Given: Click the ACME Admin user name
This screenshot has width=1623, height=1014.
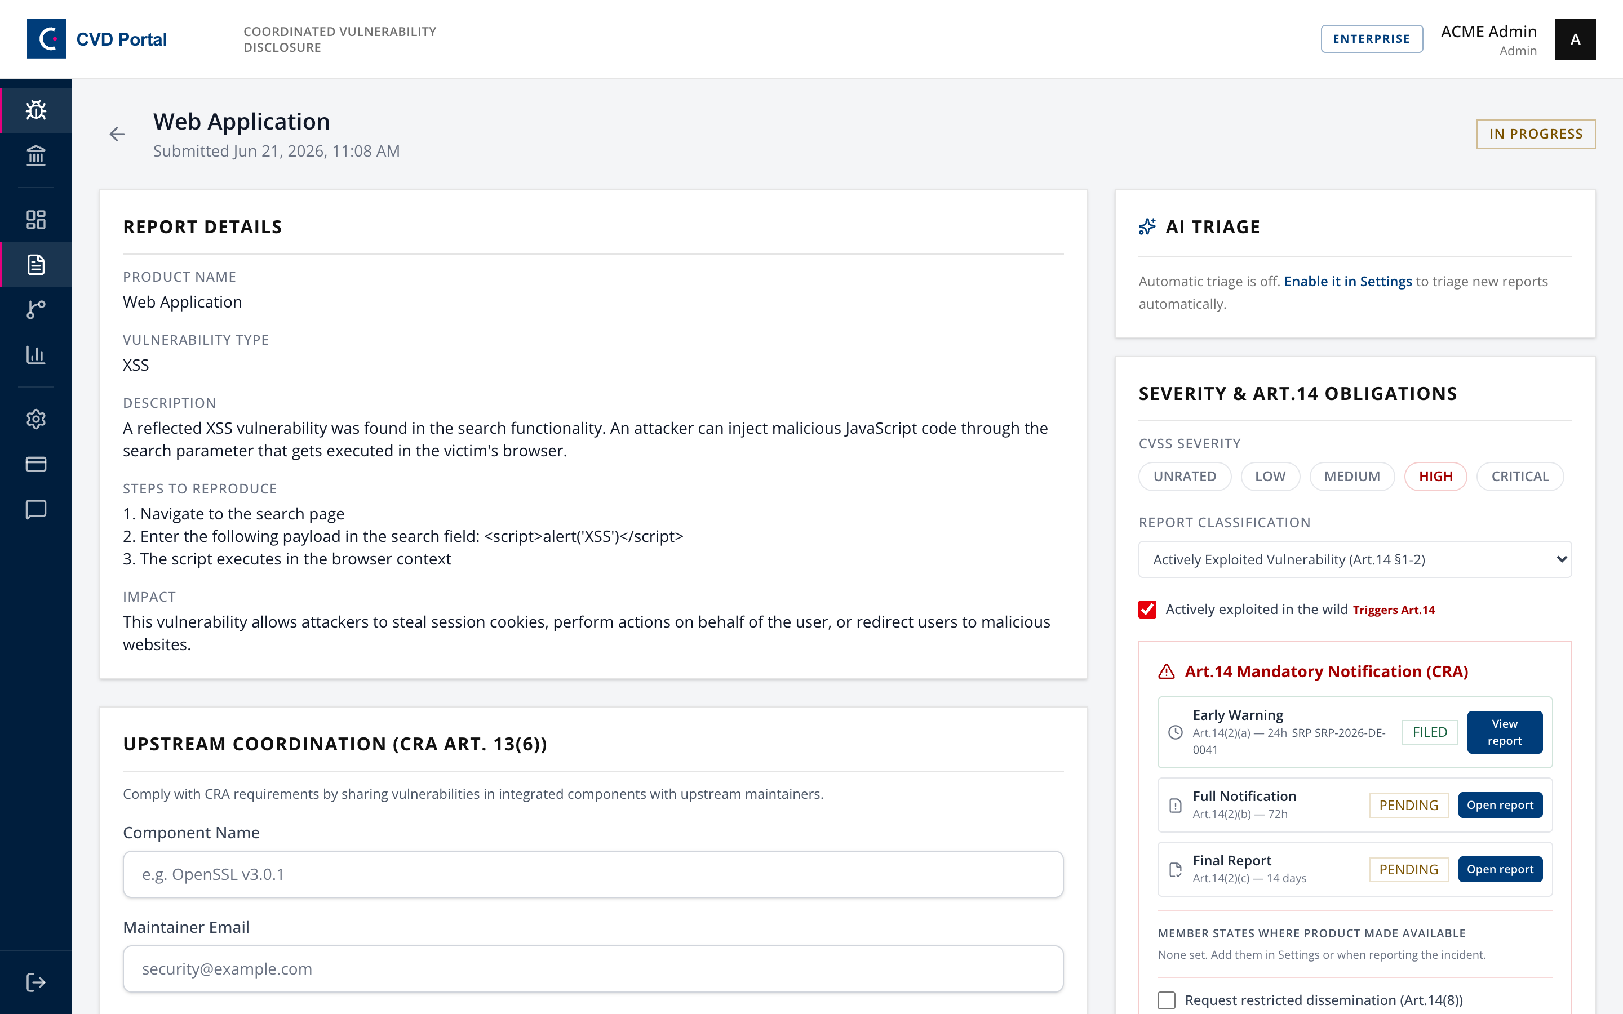Looking at the screenshot, I should (x=1489, y=32).
